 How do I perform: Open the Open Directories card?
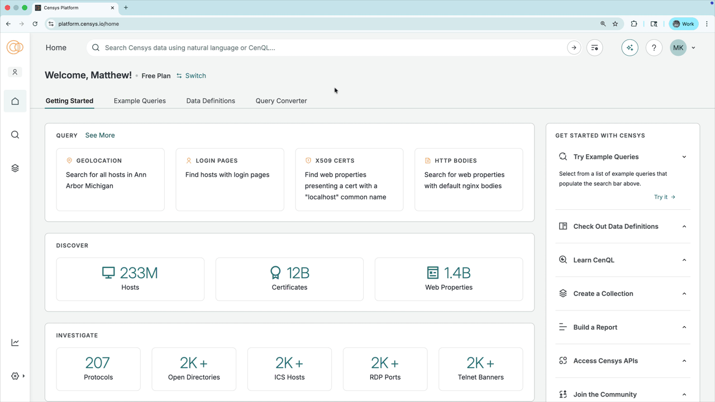(x=194, y=369)
